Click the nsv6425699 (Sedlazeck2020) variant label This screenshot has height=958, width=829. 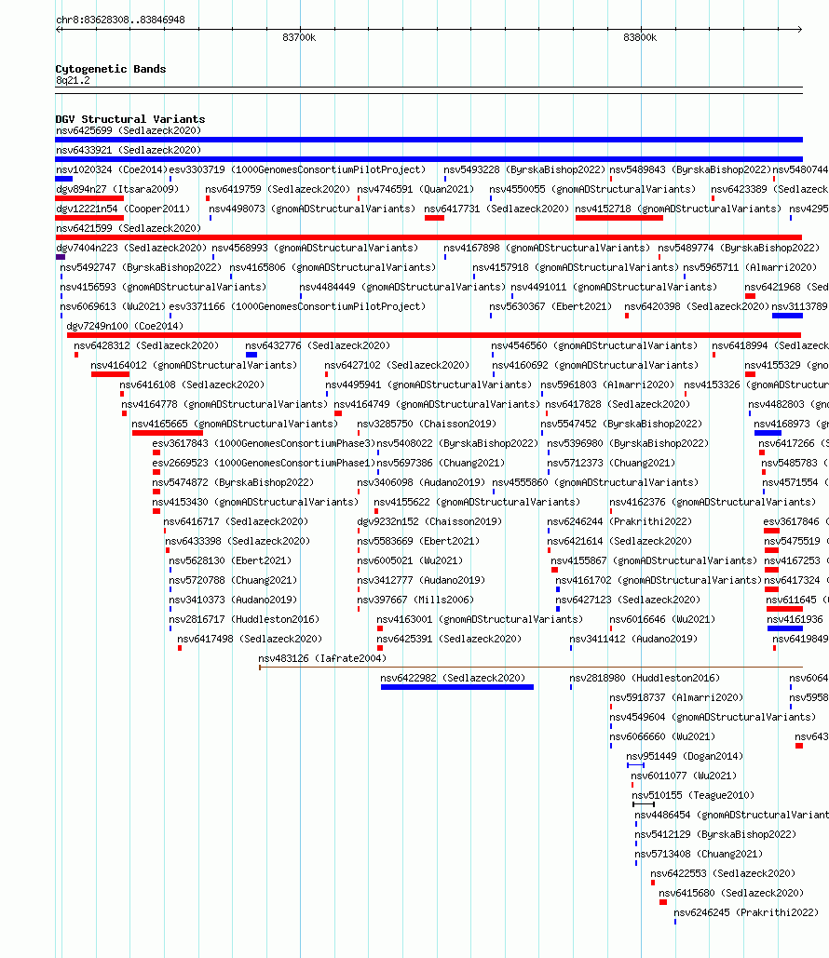coord(129,130)
